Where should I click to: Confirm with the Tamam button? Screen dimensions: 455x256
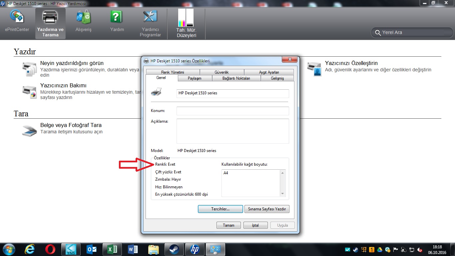(x=228, y=225)
